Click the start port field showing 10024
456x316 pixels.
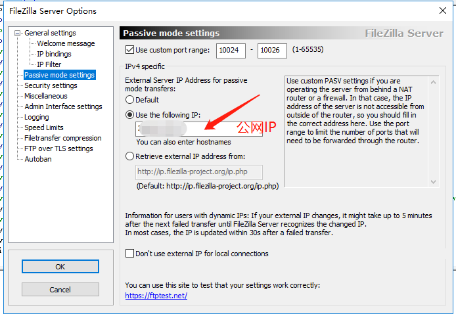(231, 51)
